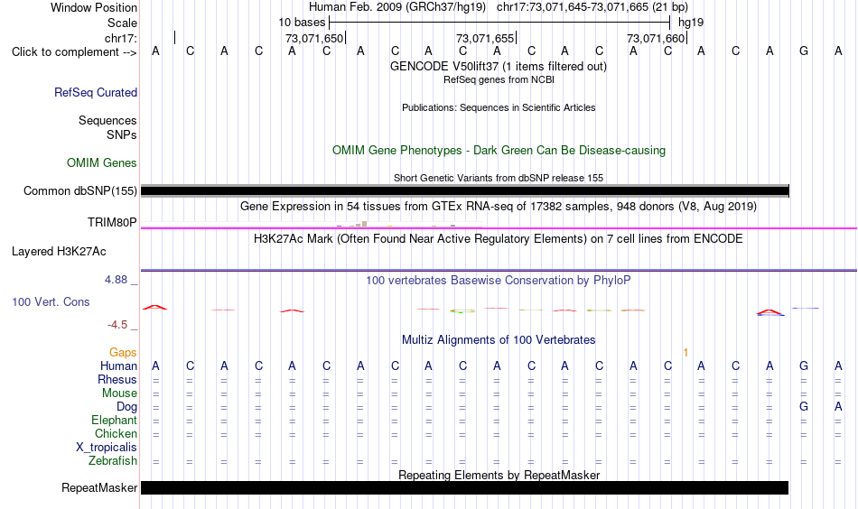Viewport: 858px width, 509px height.
Task: Click the Sequences track label
Action: point(107,120)
